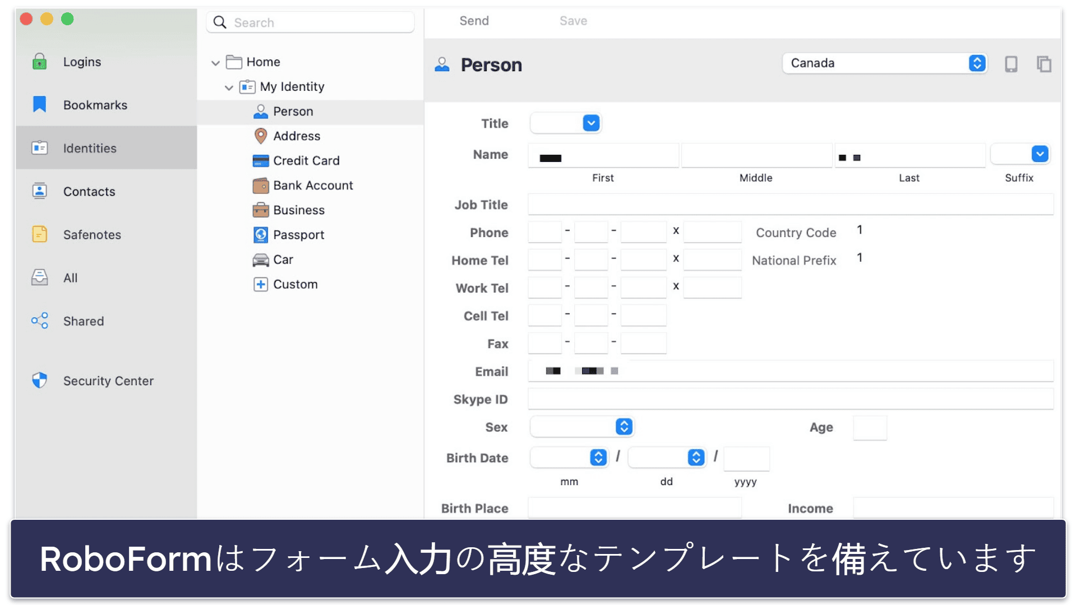
Task: Click the All inbox tray icon
Action: (x=39, y=278)
